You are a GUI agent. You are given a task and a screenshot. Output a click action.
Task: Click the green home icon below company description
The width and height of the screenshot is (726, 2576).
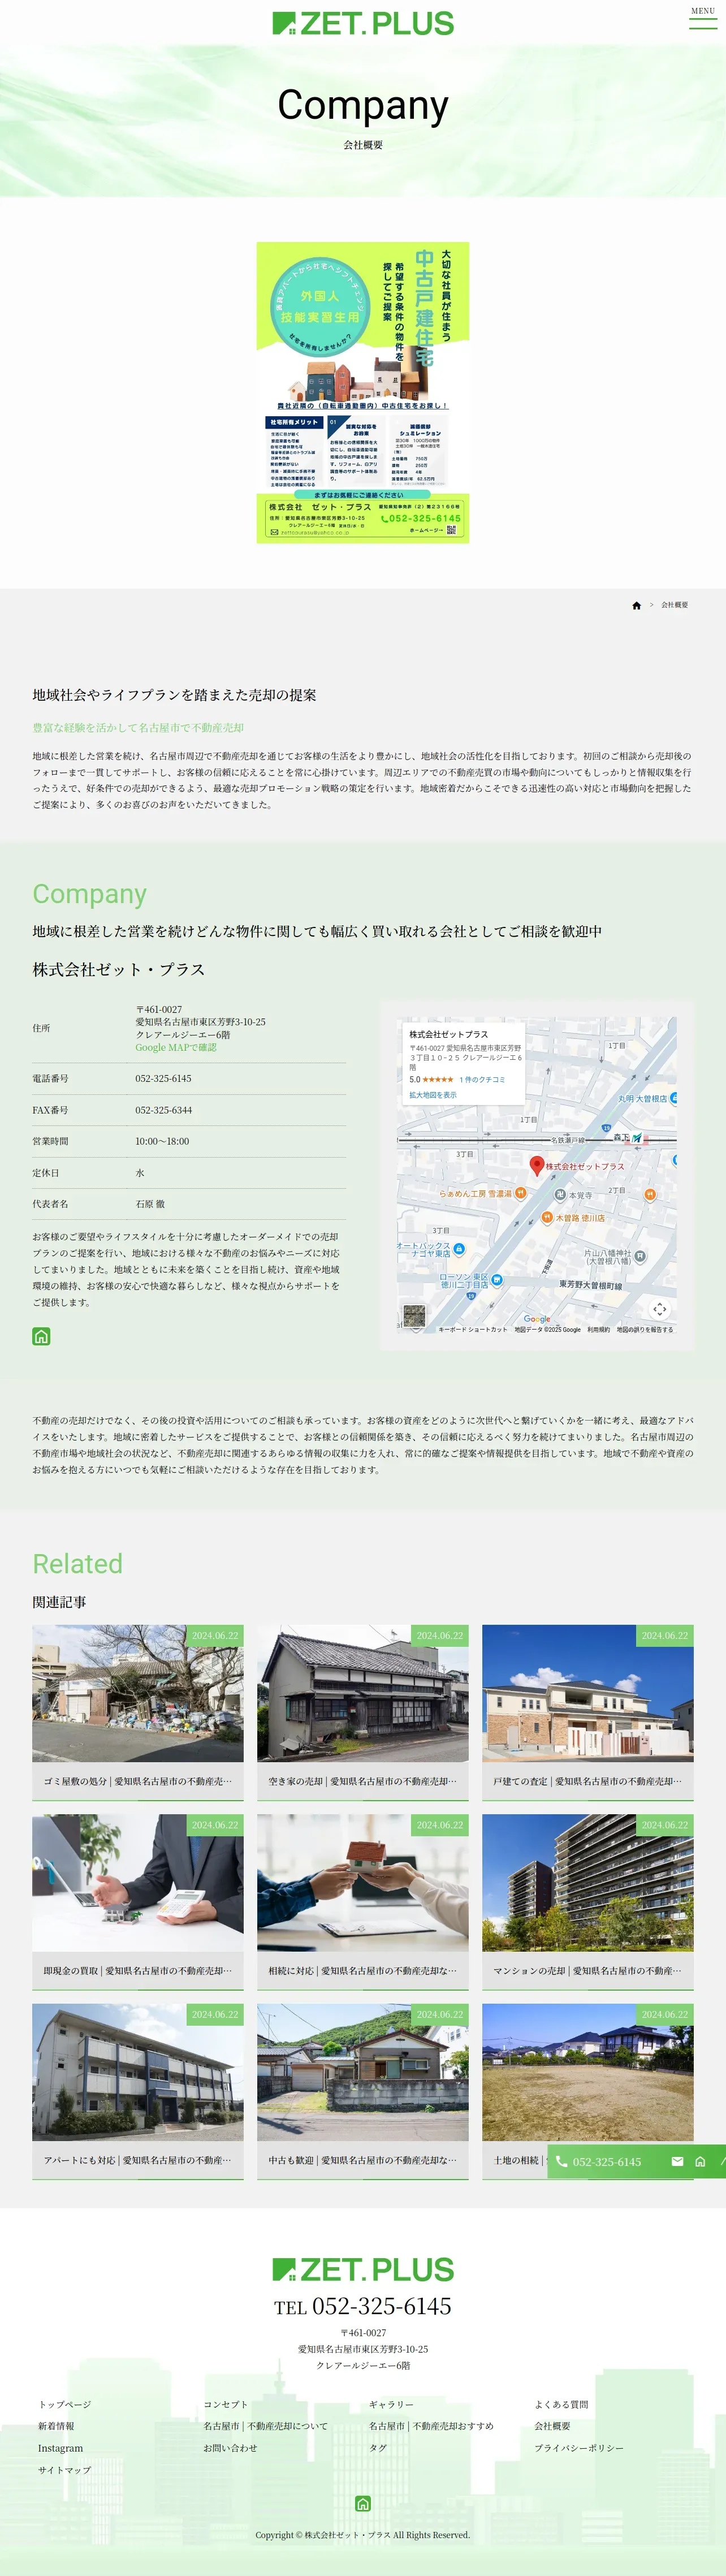[41, 1336]
